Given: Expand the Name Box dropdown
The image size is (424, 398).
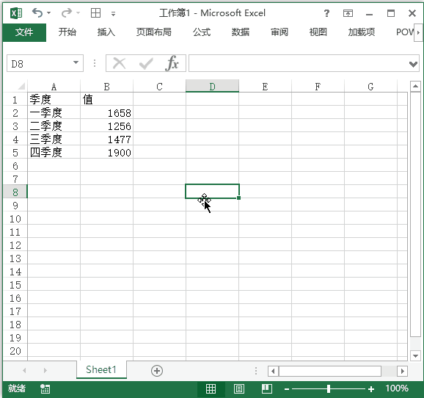Looking at the screenshot, I should coord(76,63).
